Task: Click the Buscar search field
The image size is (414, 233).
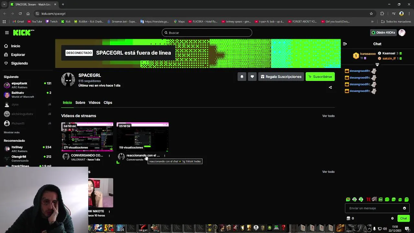Action: [207, 33]
